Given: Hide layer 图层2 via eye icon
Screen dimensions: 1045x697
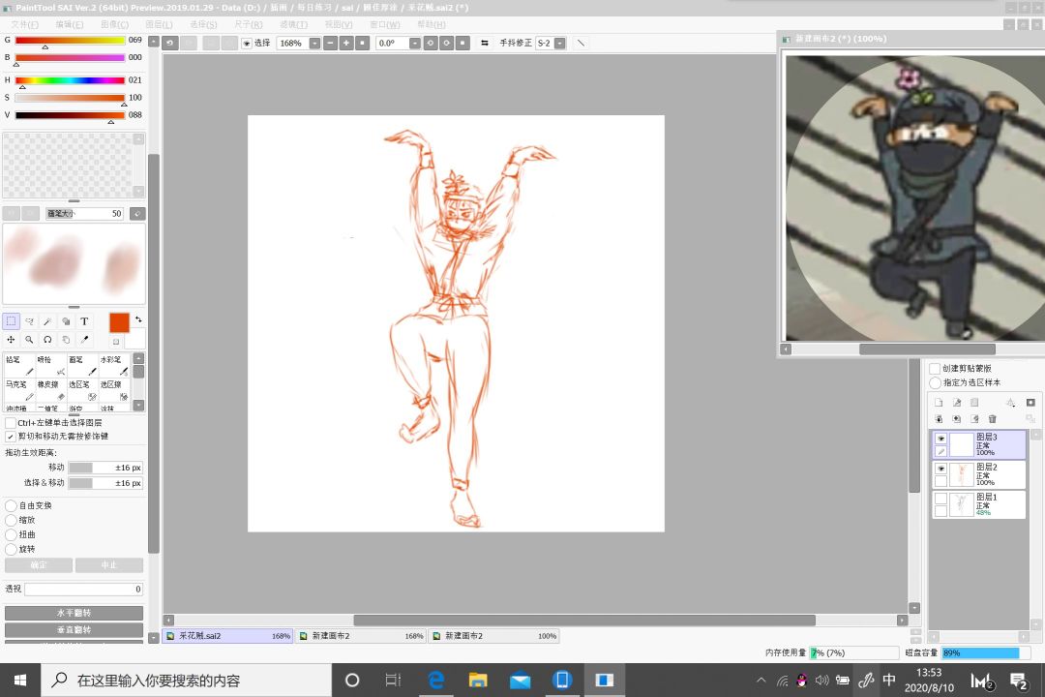Looking at the screenshot, I should point(940,468).
